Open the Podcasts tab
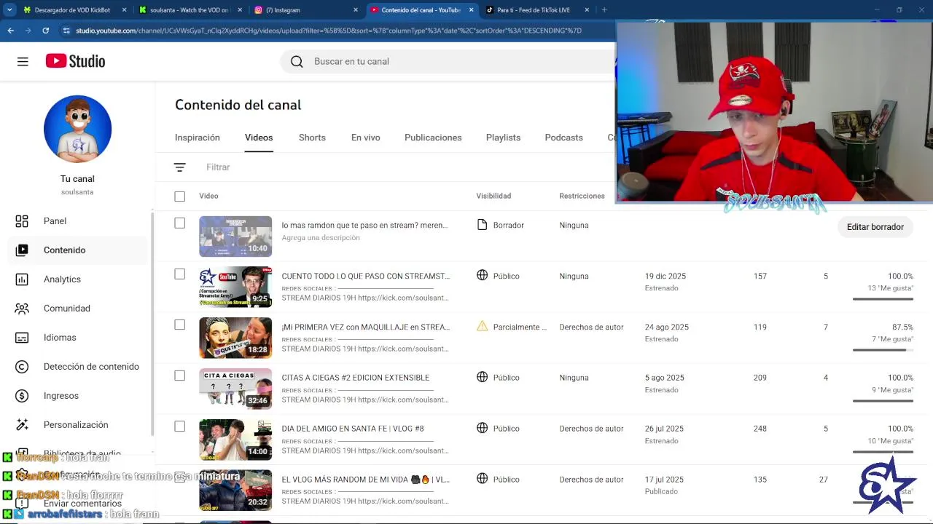The image size is (933, 524). pyautogui.click(x=564, y=138)
